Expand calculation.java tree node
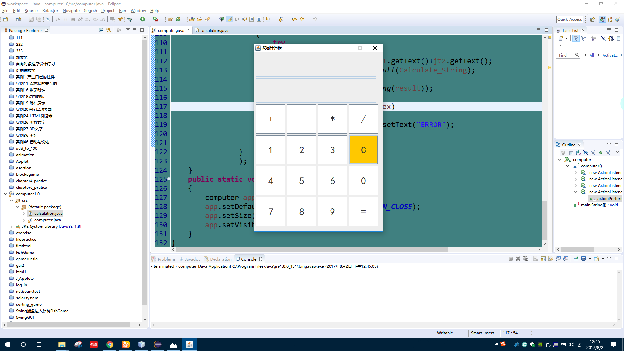624x351 pixels. point(24,214)
